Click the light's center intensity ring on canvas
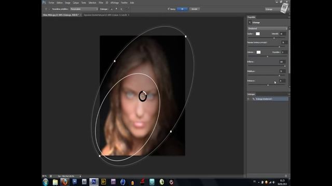The width and height of the screenshot is (332, 186). pos(143,97)
